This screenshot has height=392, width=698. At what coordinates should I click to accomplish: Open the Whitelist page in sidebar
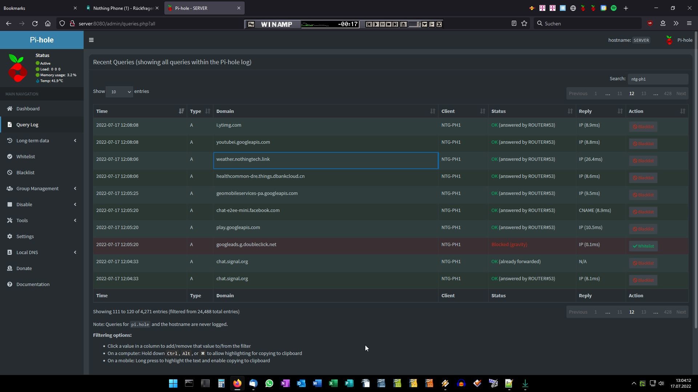[25, 156]
